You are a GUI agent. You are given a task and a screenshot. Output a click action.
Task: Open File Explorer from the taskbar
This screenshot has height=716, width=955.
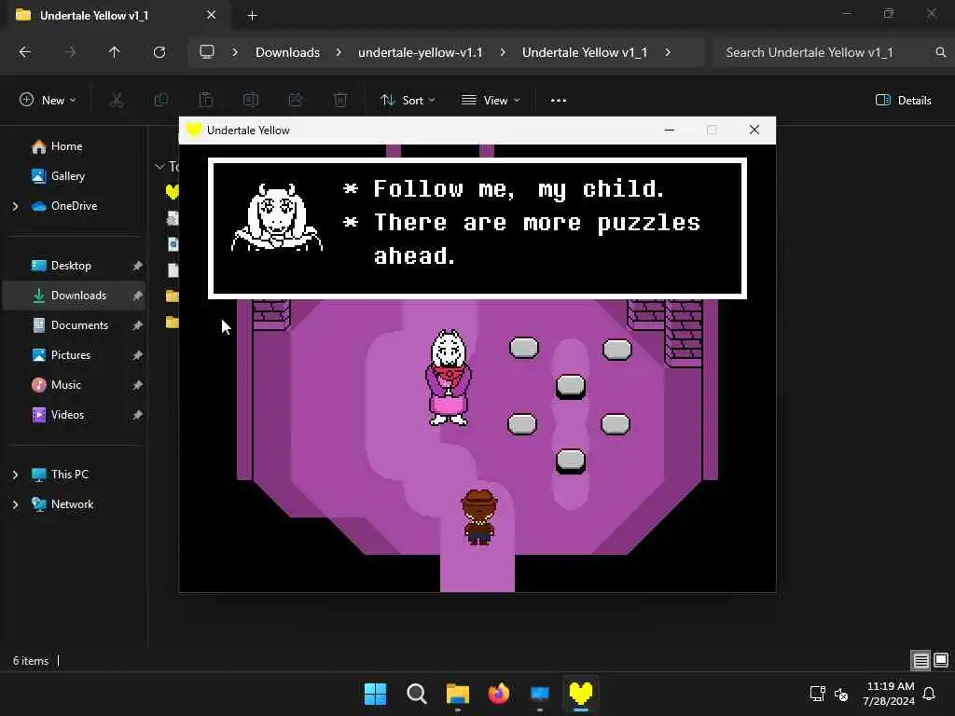pos(457,694)
